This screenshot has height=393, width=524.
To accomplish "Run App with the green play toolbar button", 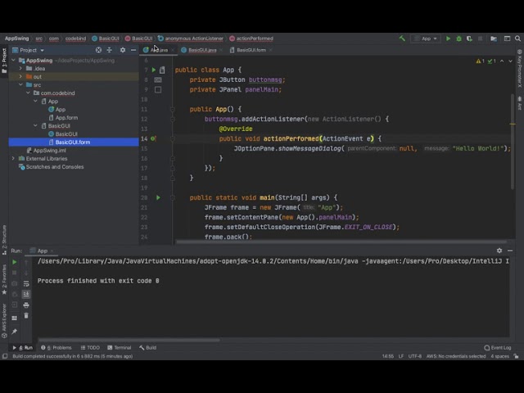I will [448, 38].
